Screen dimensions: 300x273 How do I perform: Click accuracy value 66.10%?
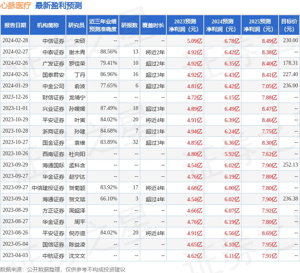109,199
